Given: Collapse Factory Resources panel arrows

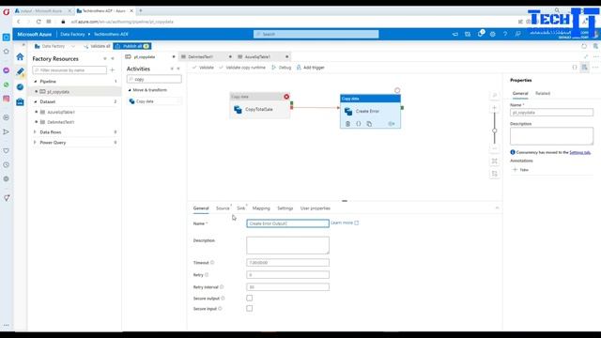Looking at the screenshot, I should [113, 58].
